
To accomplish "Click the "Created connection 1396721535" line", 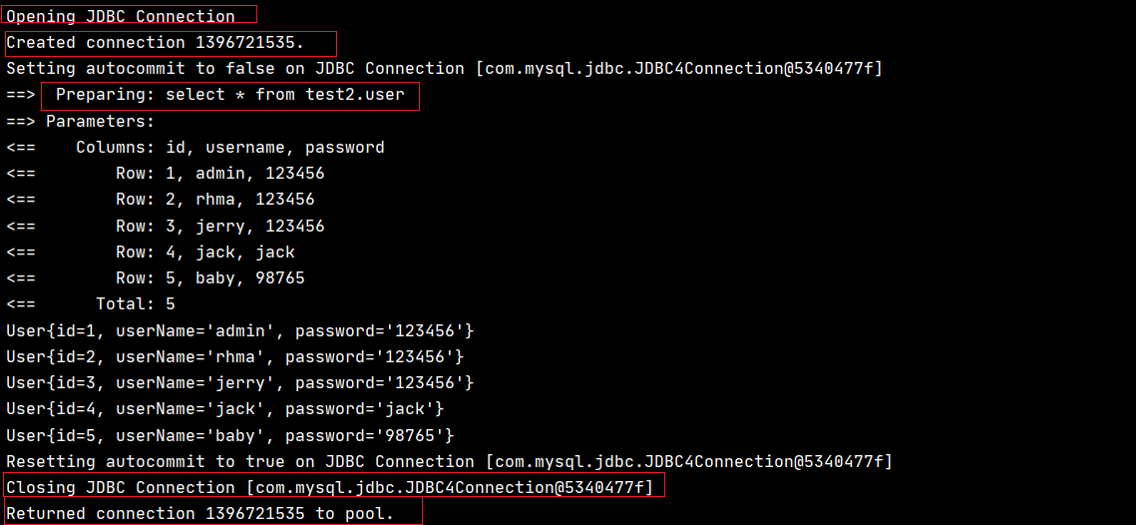I will (x=155, y=43).
